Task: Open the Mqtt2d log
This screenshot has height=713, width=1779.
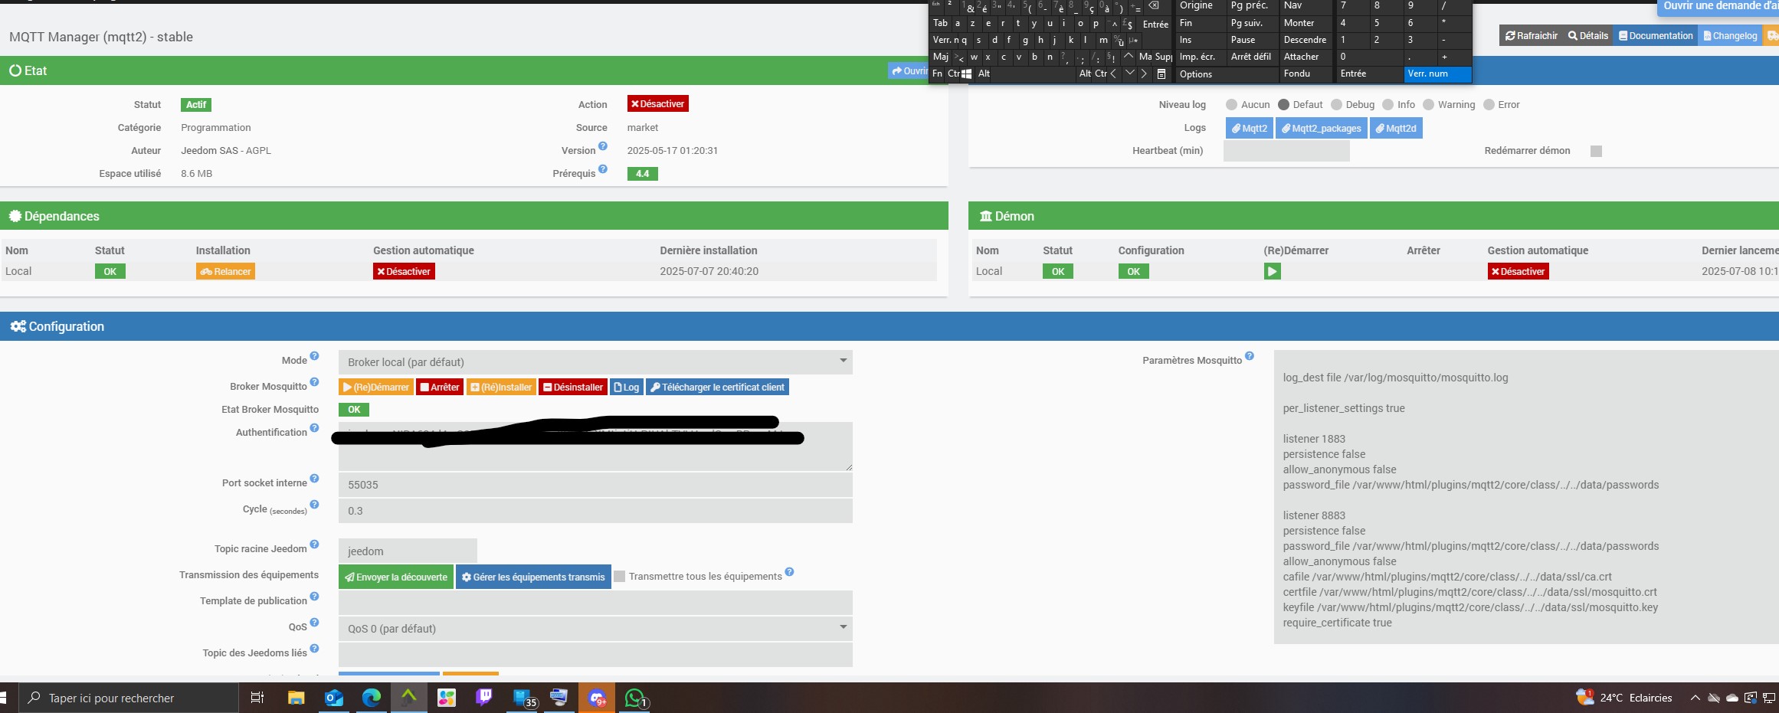Action: (x=1396, y=128)
